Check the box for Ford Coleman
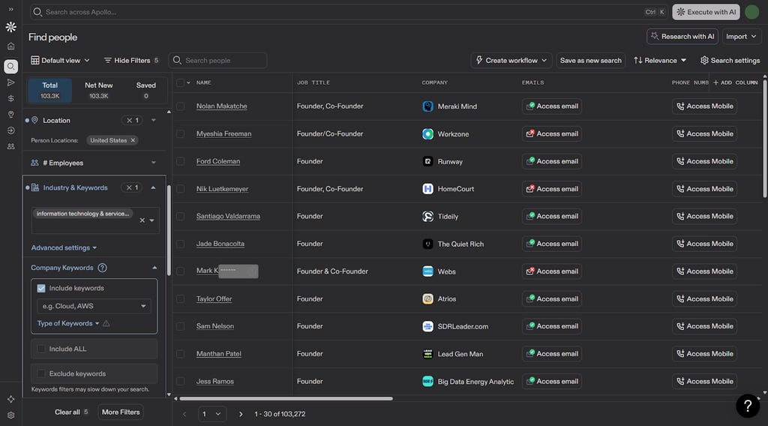This screenshot has height=426, width=768. pyautogui.click(x=180, y=161)
